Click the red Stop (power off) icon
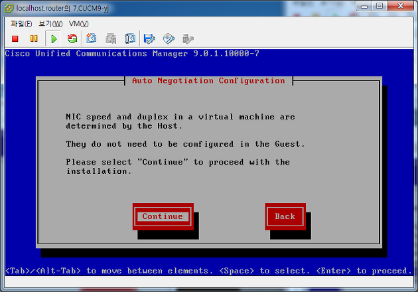418x292 pixels. pyautogui.click(x=15, y=39)
